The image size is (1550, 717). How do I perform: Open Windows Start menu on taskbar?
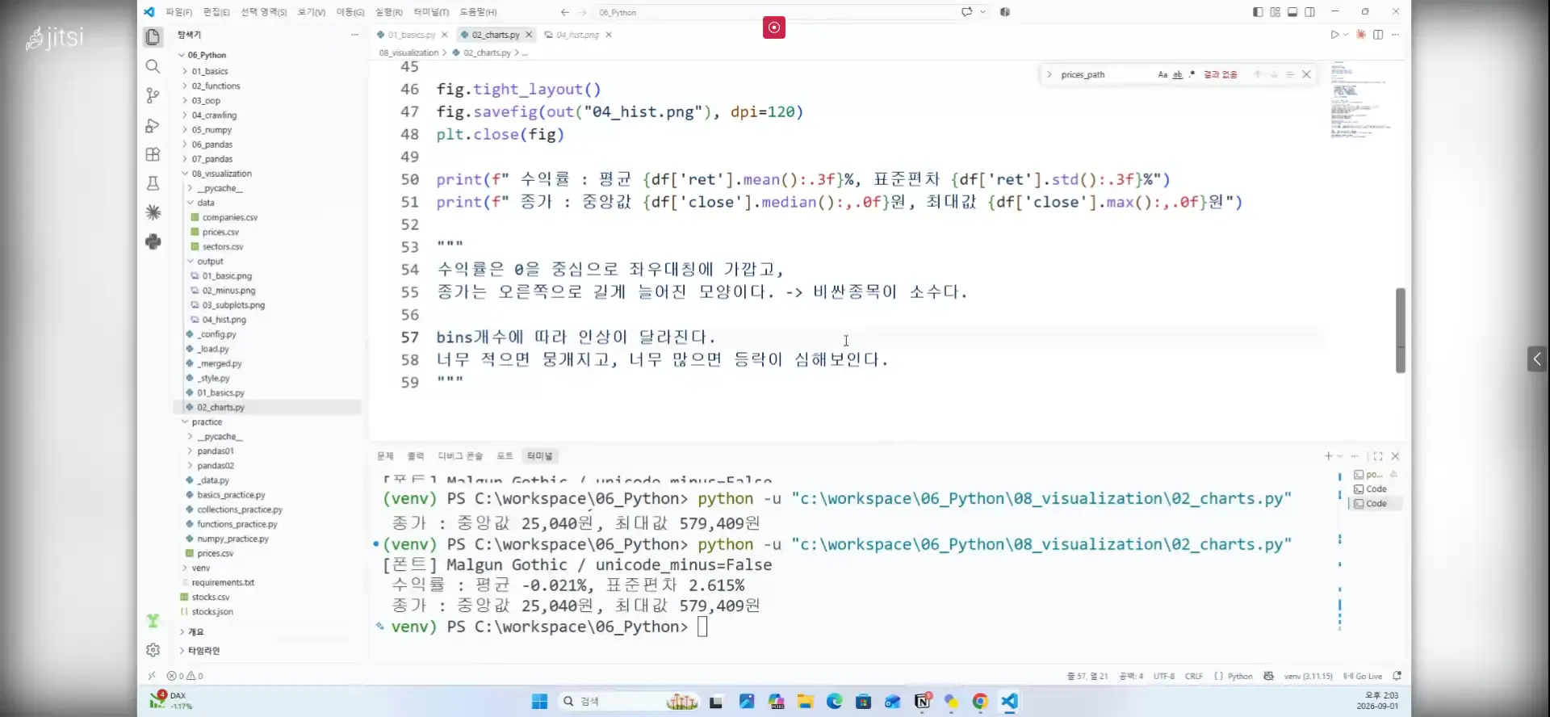[539, 701]
